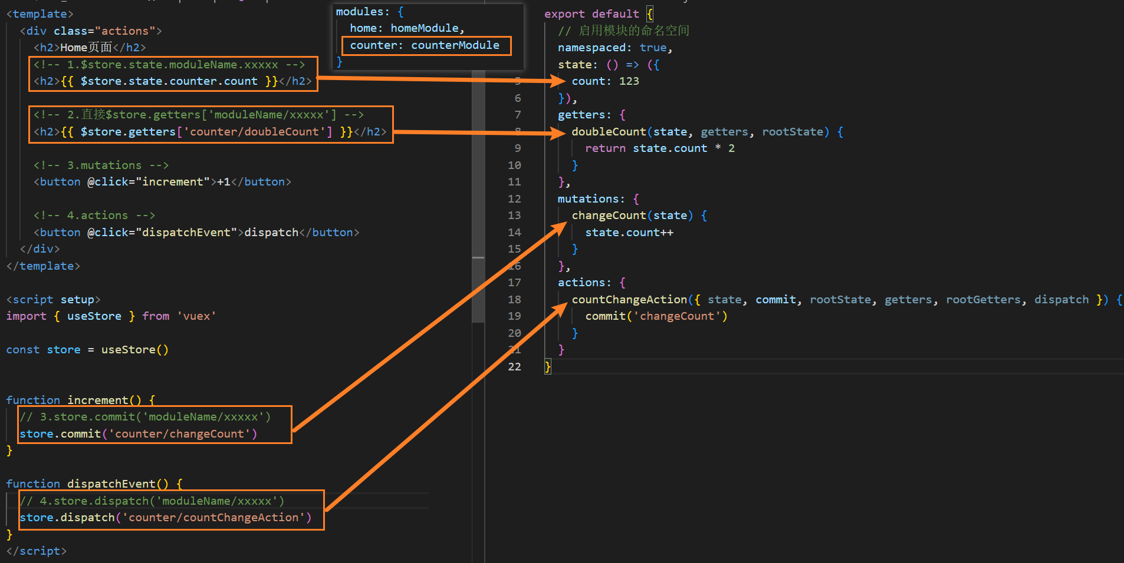Click the 'modules: {' line
Viewport: 1124px width, 563px height.
370,12
